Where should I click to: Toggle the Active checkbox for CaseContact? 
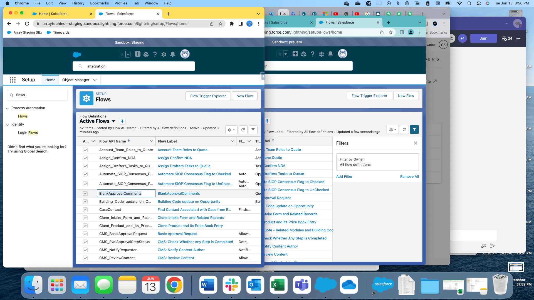tap(85, 210)
